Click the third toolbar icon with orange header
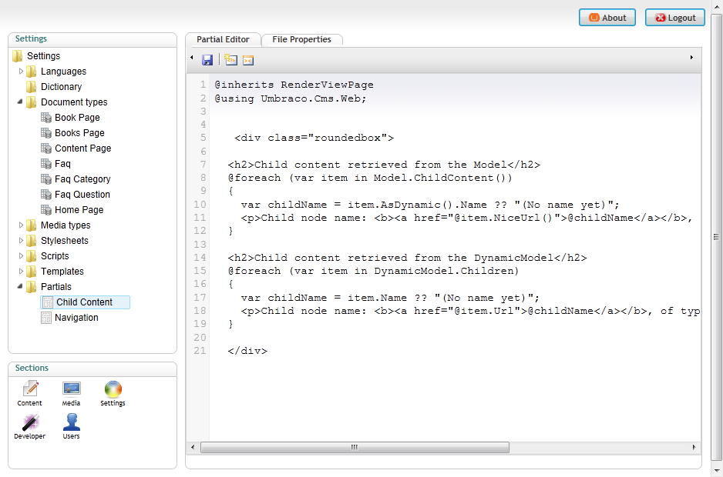The width and height of the screenshot is (723, 477). pyautogui.click(x=248, y=60)
